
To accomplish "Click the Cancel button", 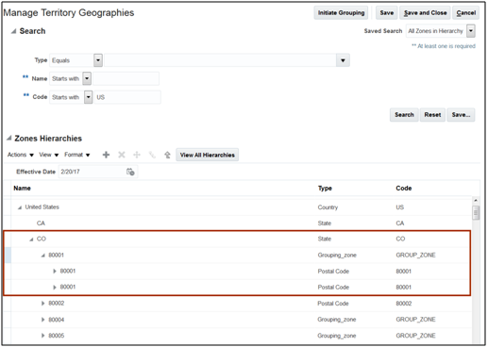I will tap(466, 13).
